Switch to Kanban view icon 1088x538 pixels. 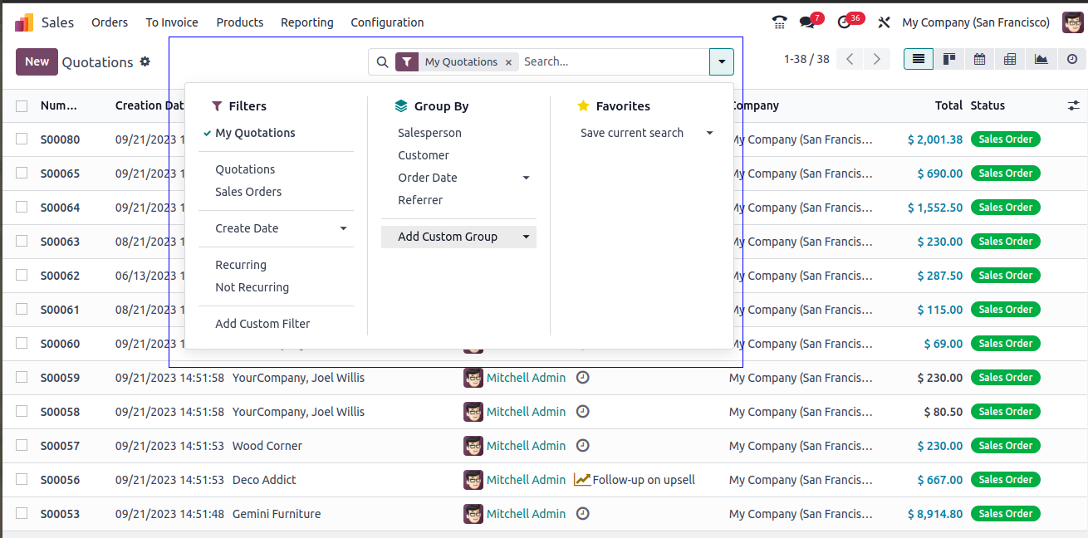(948, 59)
